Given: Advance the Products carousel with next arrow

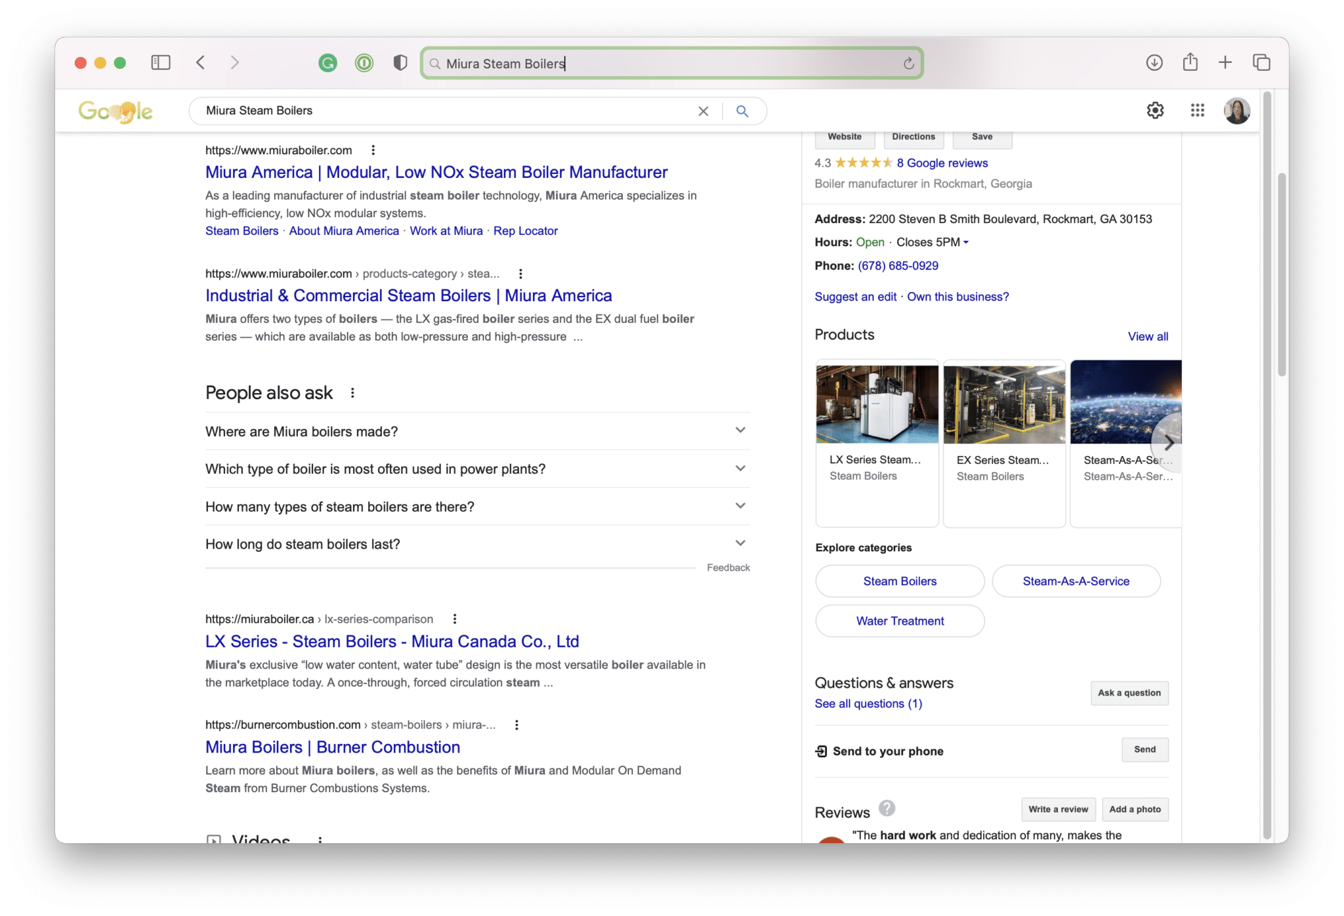Looking at the screenshot, I should pos(1168,444).
